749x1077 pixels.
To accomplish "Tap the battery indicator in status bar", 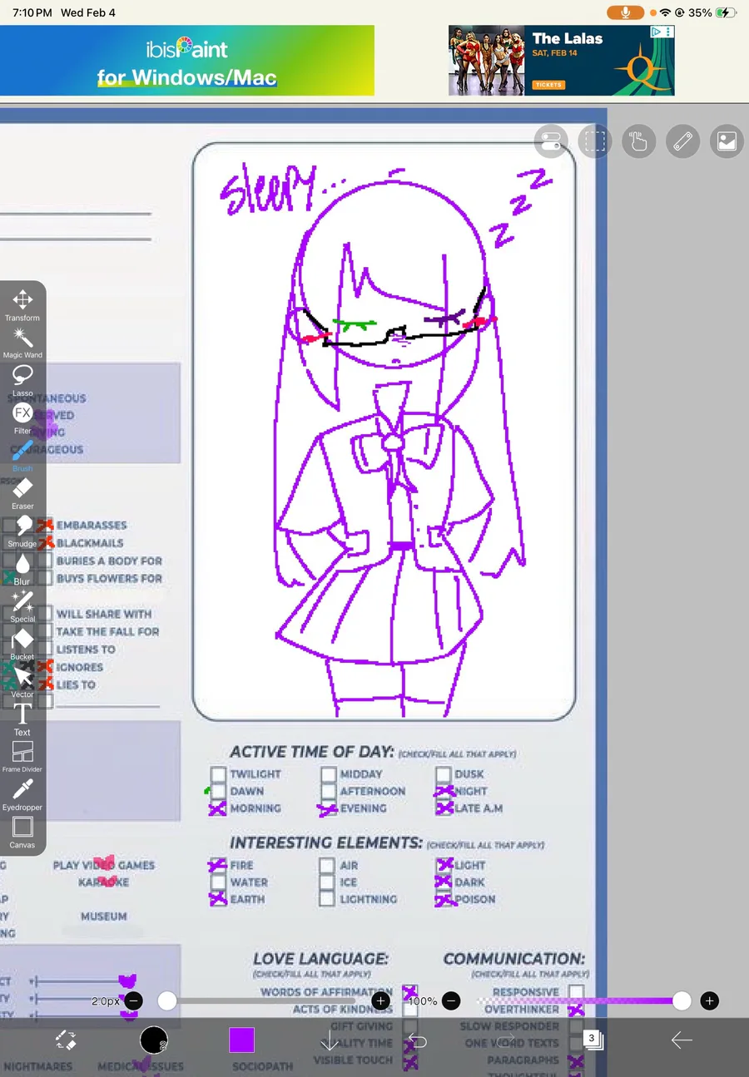I will point(727,12).
